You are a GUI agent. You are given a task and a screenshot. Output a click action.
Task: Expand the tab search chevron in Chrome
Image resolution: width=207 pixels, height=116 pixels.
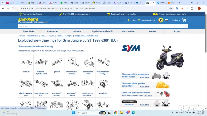pos(3,3)
